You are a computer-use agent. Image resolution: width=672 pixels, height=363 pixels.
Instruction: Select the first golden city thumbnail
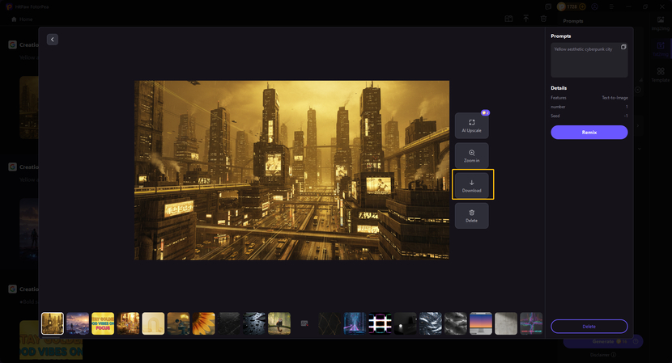click(53, 323)
